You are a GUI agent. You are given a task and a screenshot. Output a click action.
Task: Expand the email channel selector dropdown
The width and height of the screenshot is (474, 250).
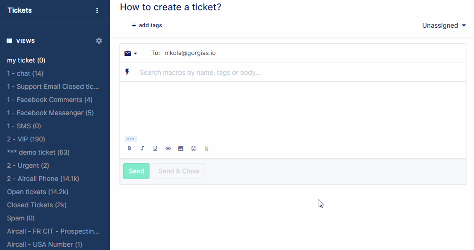tap(131, 54)
